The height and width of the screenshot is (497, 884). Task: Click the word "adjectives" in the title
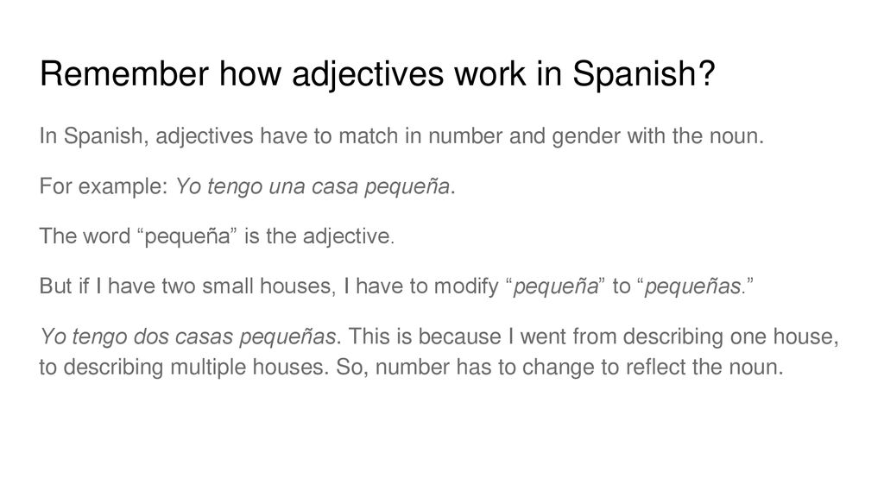[368, 75]
